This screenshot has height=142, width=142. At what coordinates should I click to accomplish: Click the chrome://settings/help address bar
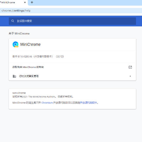point(71,11)
